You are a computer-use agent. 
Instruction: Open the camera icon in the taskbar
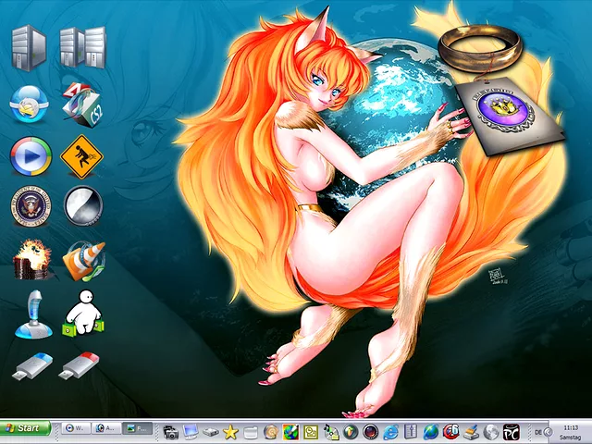coord(171,431)
